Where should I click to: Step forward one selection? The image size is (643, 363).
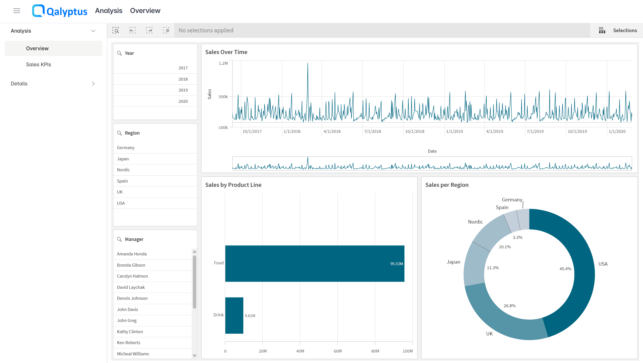pyautogui.click(x=149, y=30)
